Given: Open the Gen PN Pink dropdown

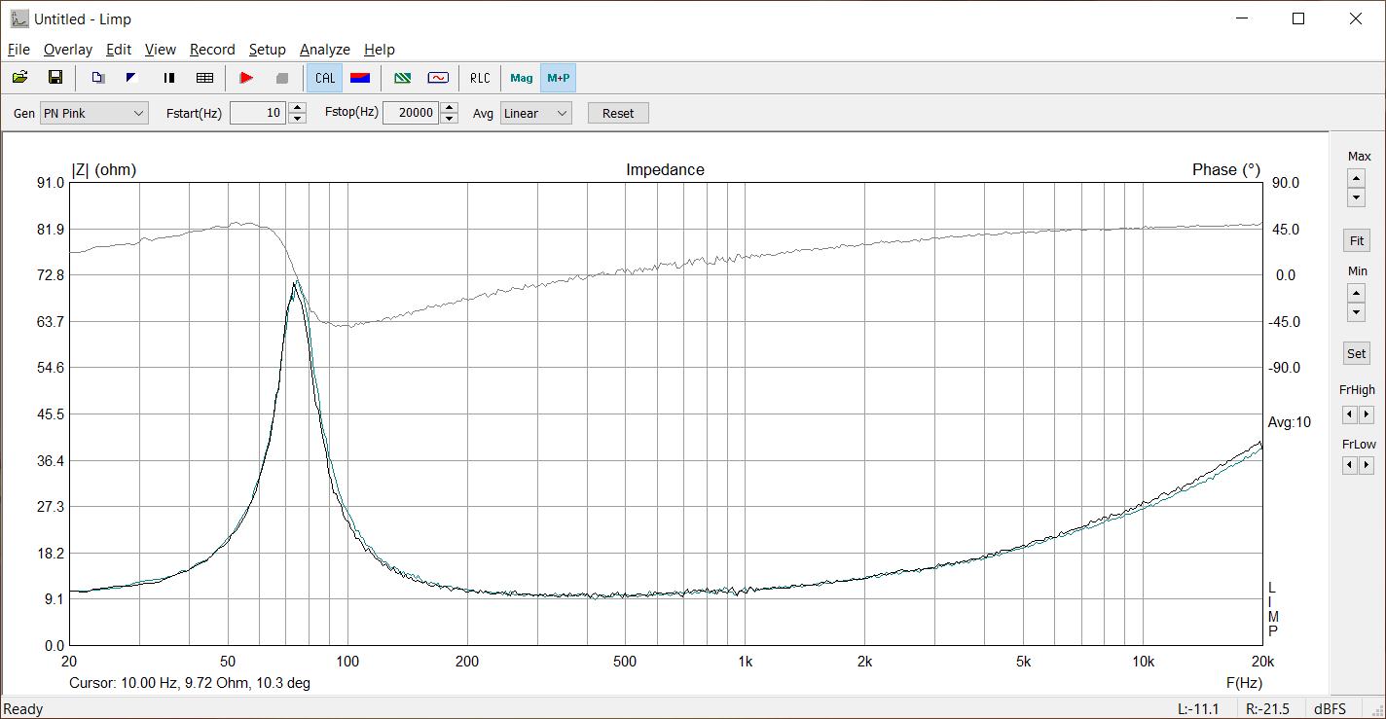Looking at the screenshot, I should [x=93, y=114].
